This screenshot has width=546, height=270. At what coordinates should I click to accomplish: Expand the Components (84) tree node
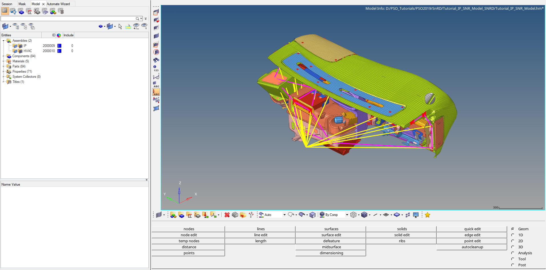click(3, 56)
